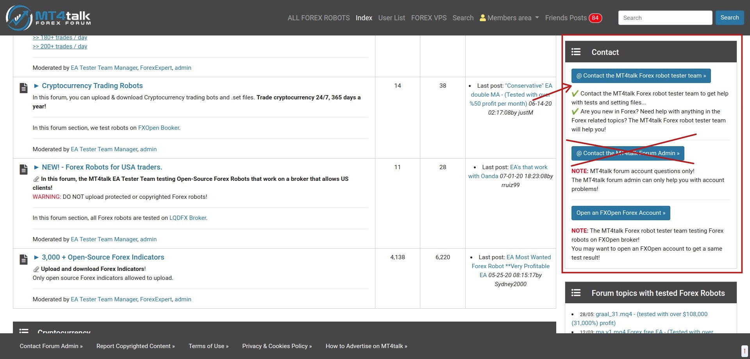Click the list icon in Contact panel header
The width and height of the screenshot is (750, 359).
[x=576, y=52]
